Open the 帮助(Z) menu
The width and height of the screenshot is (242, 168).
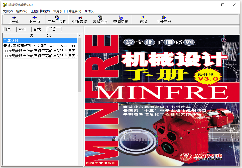pos(89,11)
